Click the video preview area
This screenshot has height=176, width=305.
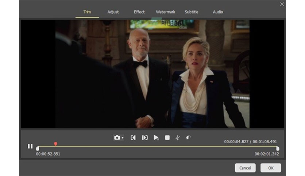click(x=152, y=74)
